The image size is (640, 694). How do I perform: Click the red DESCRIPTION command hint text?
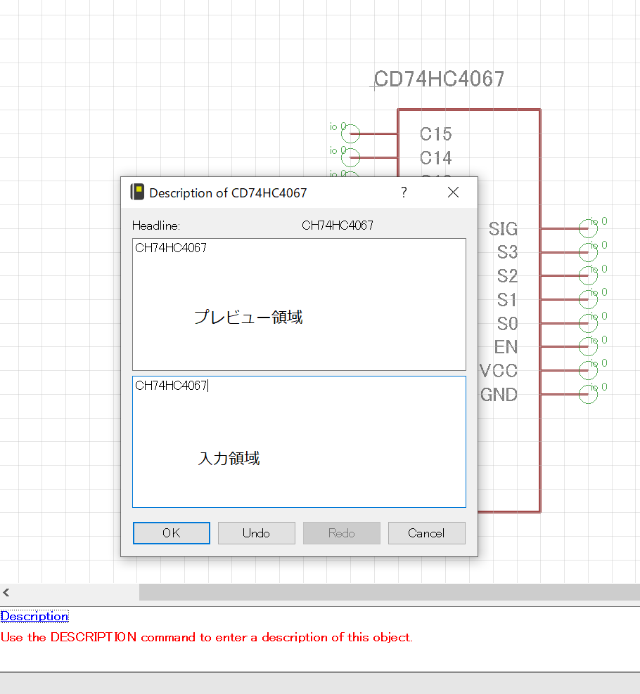coord(207,637)
